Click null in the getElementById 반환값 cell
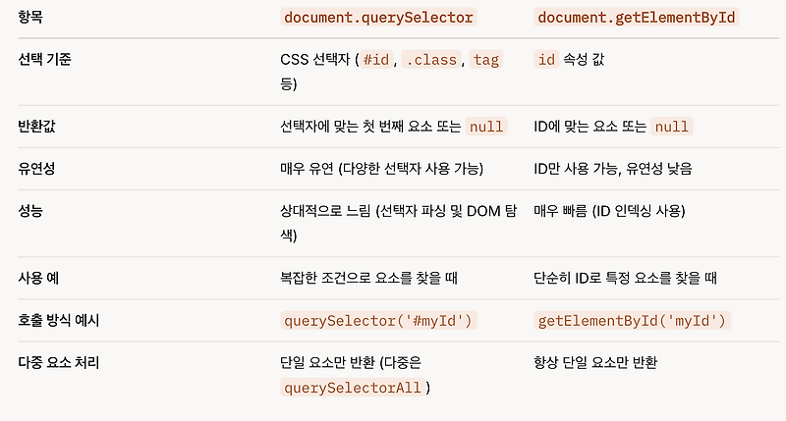786x421 pixels. (x=672, y=127)
